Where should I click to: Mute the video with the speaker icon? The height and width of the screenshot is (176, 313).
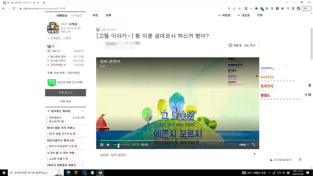pos(108,145)
